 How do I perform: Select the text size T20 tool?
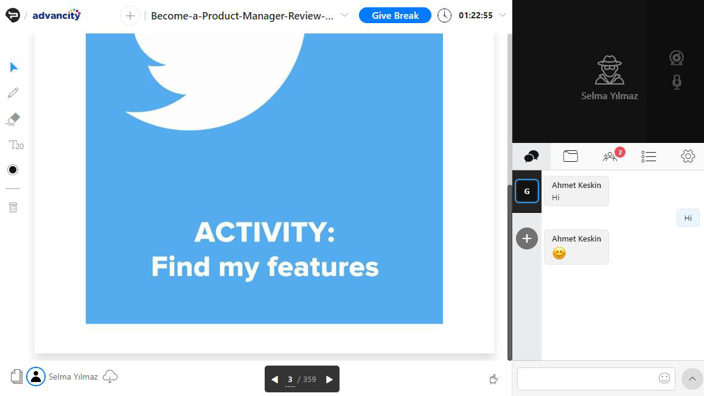(x=16, y=145)
